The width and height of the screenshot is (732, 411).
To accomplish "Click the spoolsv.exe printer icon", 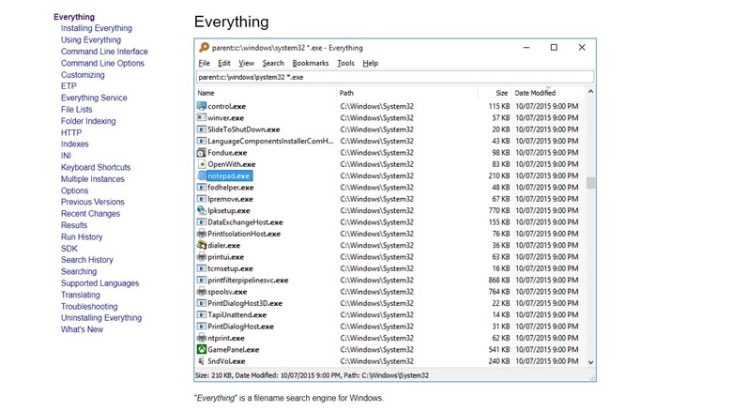I will tap(201, 292).
